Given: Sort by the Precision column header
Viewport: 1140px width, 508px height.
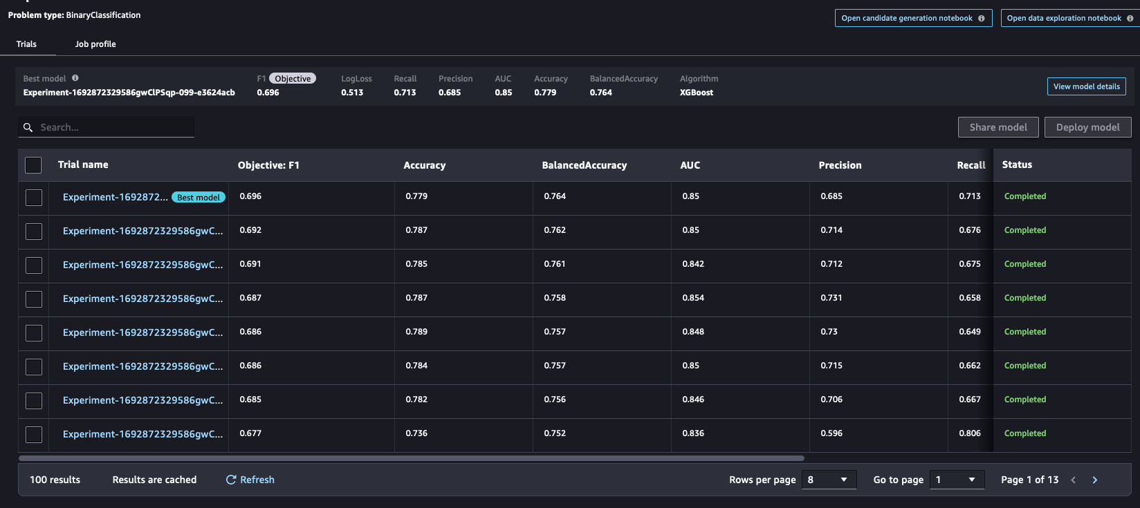Looking at the screenshot, I should [840, 165].
